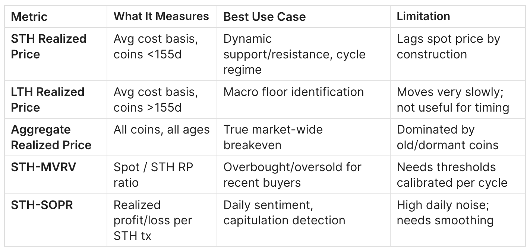The width and height of the screenshot is (530, 250).
Task: Click the Limitation column header
Action: [423, 16]
